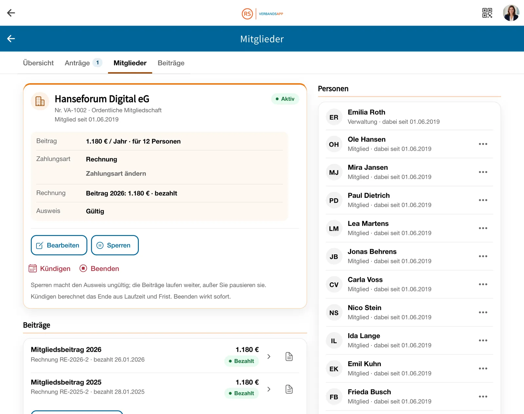Click Zahlungsart ändern
The width and height of the screenshot is (524, 414).
[x=116, y=173]
